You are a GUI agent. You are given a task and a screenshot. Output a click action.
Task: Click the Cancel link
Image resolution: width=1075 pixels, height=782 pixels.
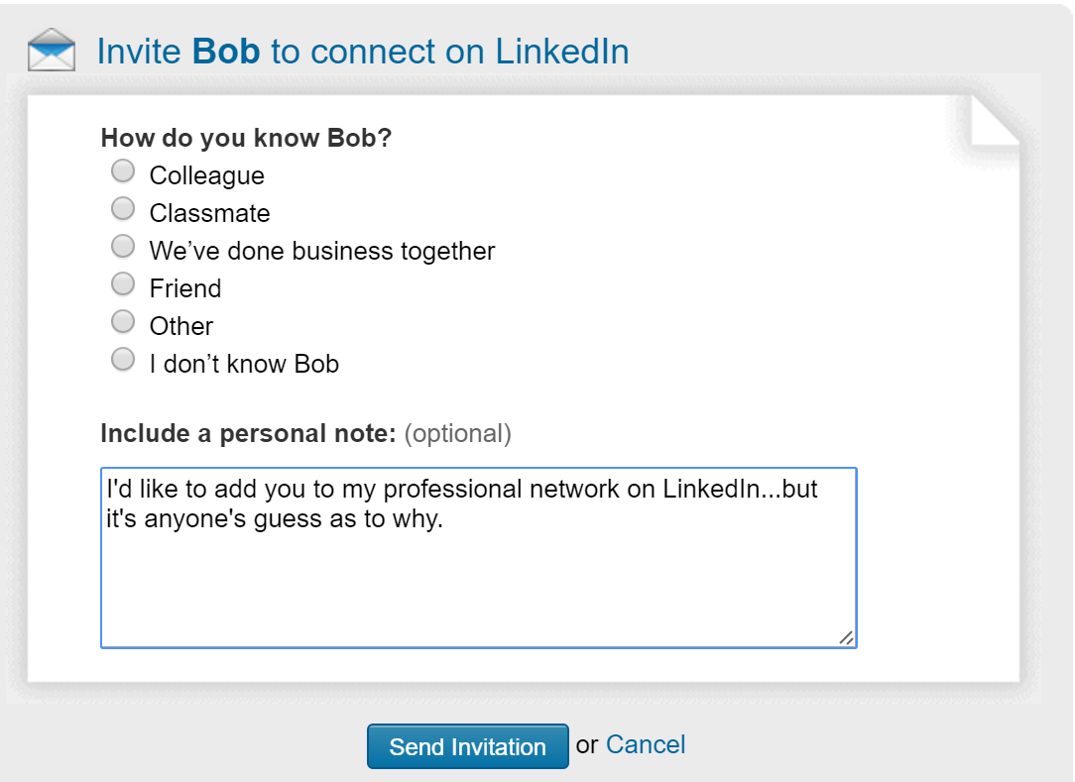tap(646, 744)
